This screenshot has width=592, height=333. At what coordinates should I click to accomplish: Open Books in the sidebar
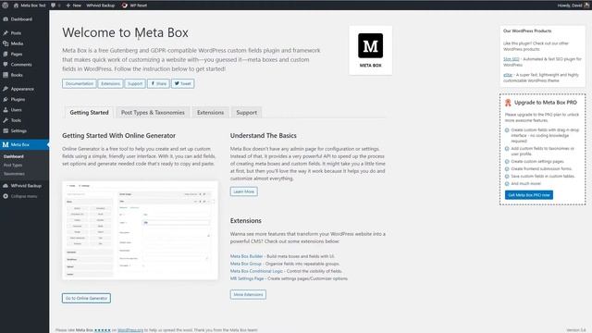coord(24,75)
